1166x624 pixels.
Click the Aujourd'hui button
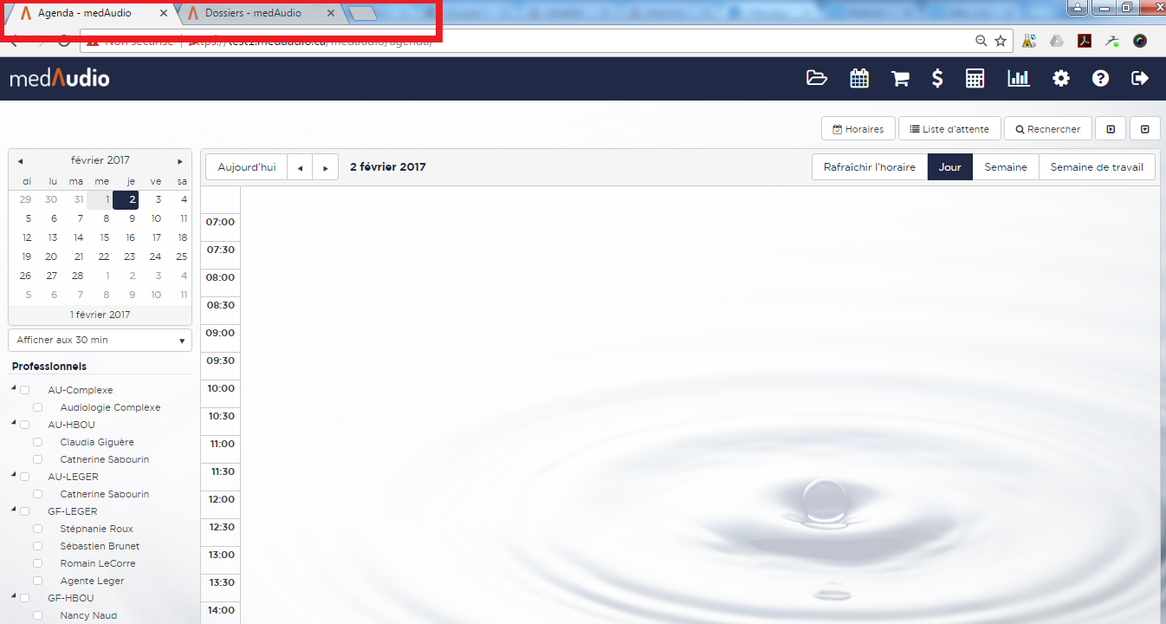point(246,167)
